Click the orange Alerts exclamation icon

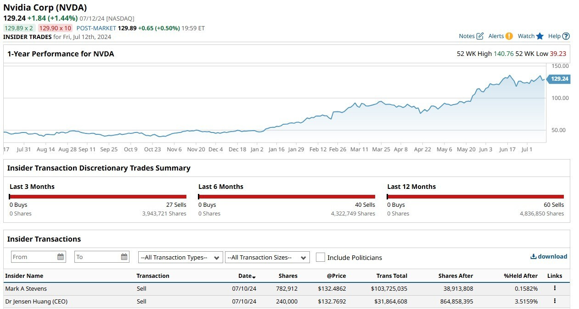(x=509, y=36)
